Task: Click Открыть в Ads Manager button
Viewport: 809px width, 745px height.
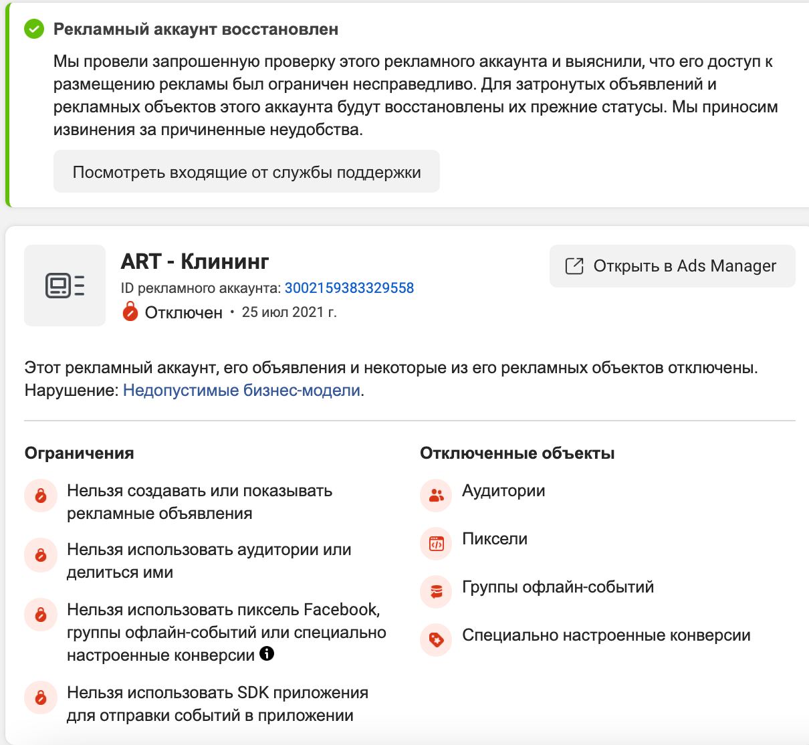Action: click(672, 266)
